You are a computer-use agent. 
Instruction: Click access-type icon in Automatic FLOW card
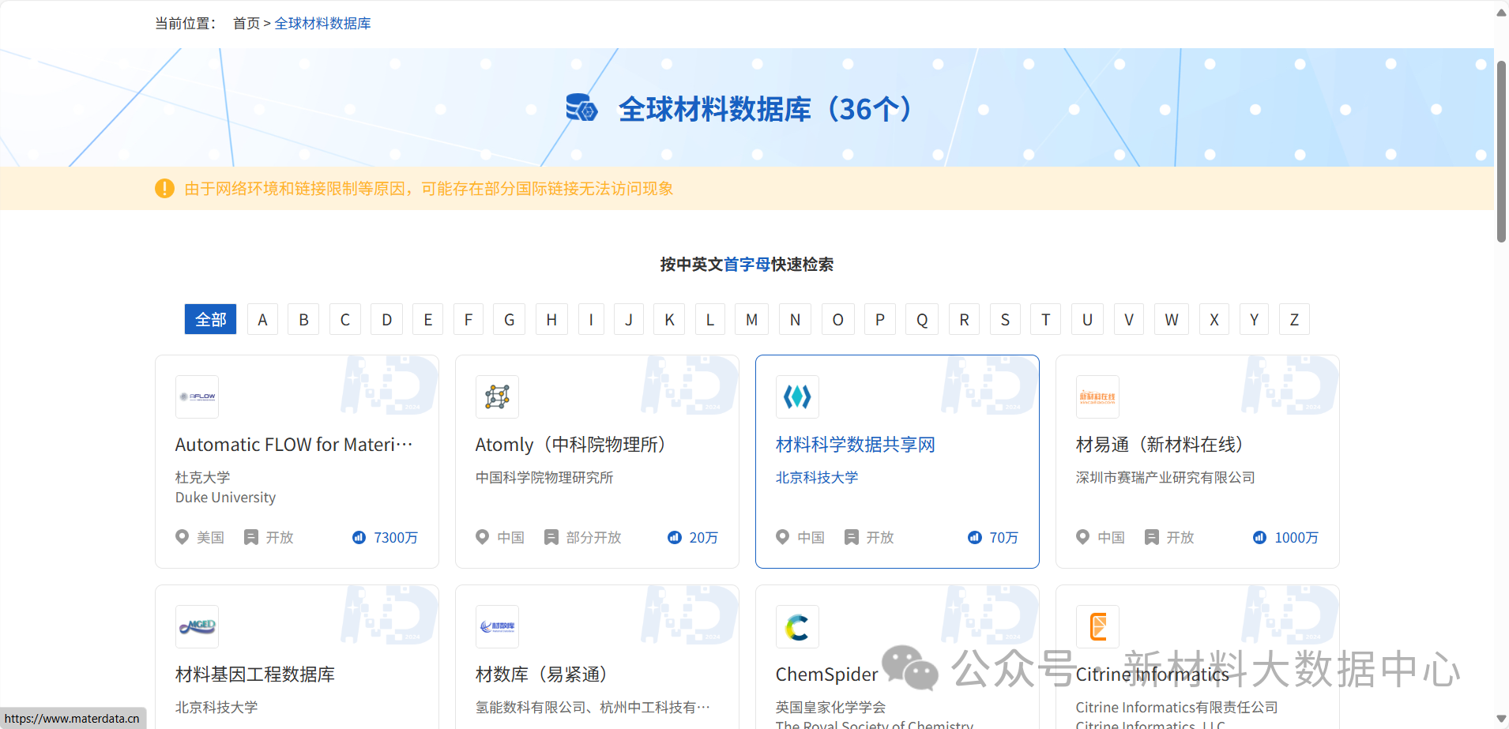tap(251, 537)
